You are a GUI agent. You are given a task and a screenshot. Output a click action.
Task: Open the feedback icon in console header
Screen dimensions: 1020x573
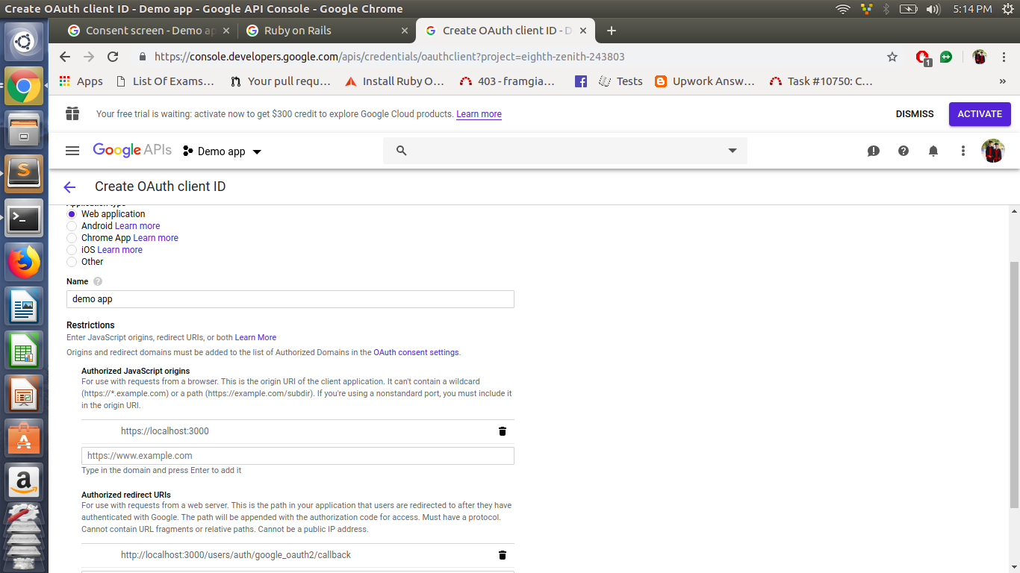(x=874, y=151)
